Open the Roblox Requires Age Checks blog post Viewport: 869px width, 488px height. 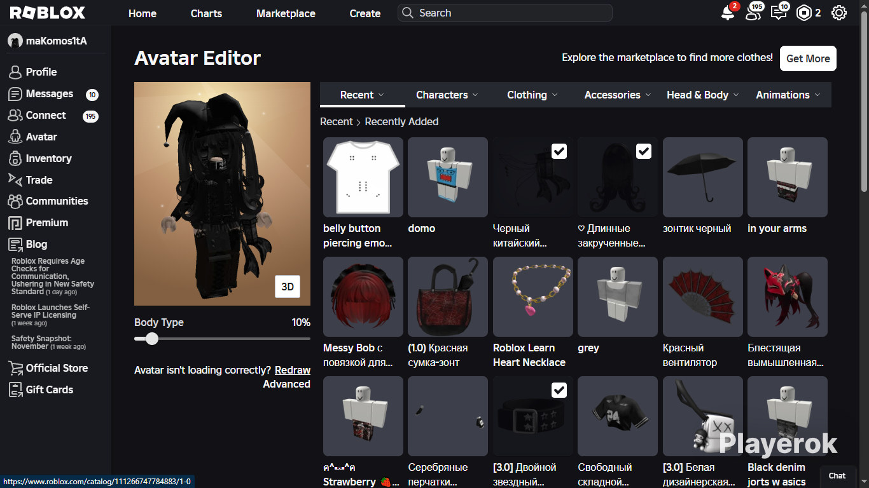53,276
